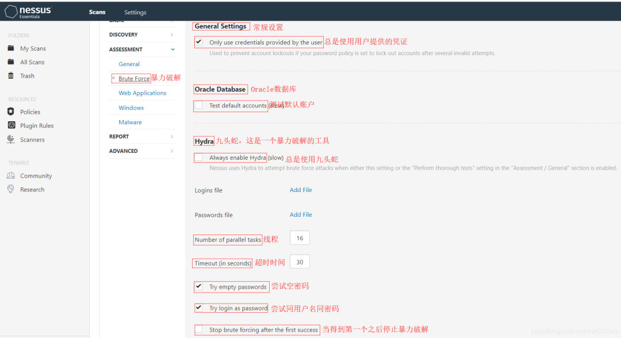Click the Policies shield icon

point(11,112)
